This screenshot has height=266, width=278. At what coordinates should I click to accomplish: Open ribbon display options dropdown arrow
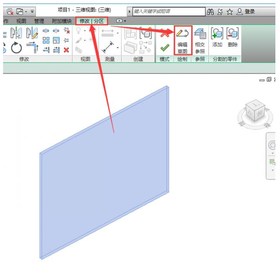[x=125, y=21]
